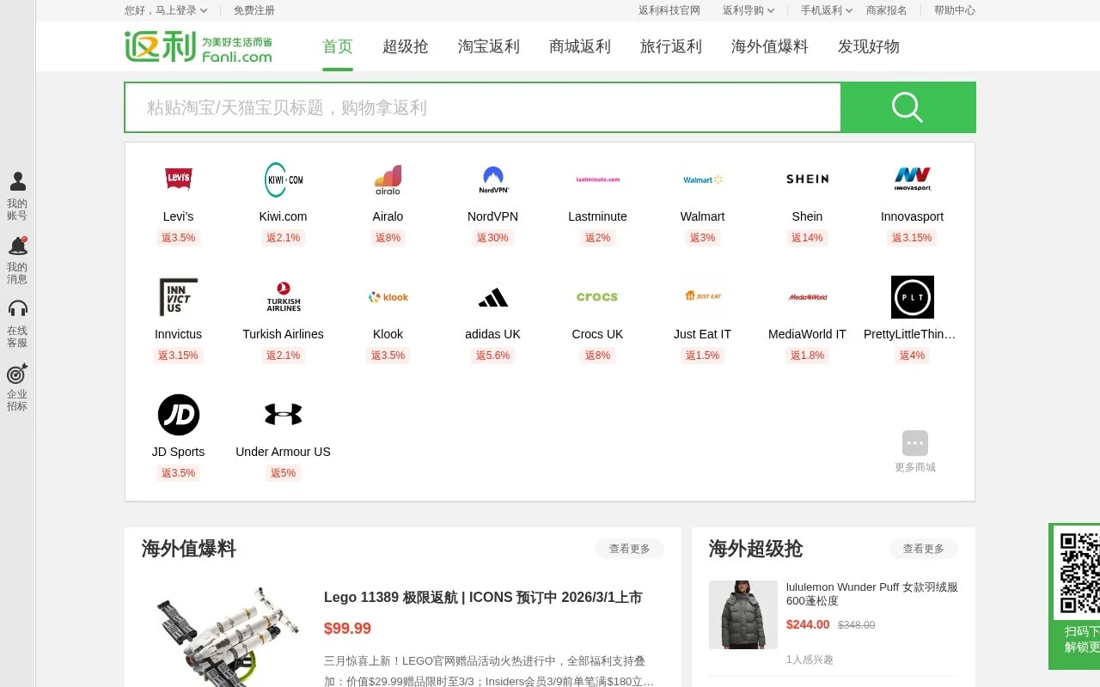Switch to the 海外值爆料 tab
The width and height of the screenshot is (1100, 687).
click(x=770, y=46)
